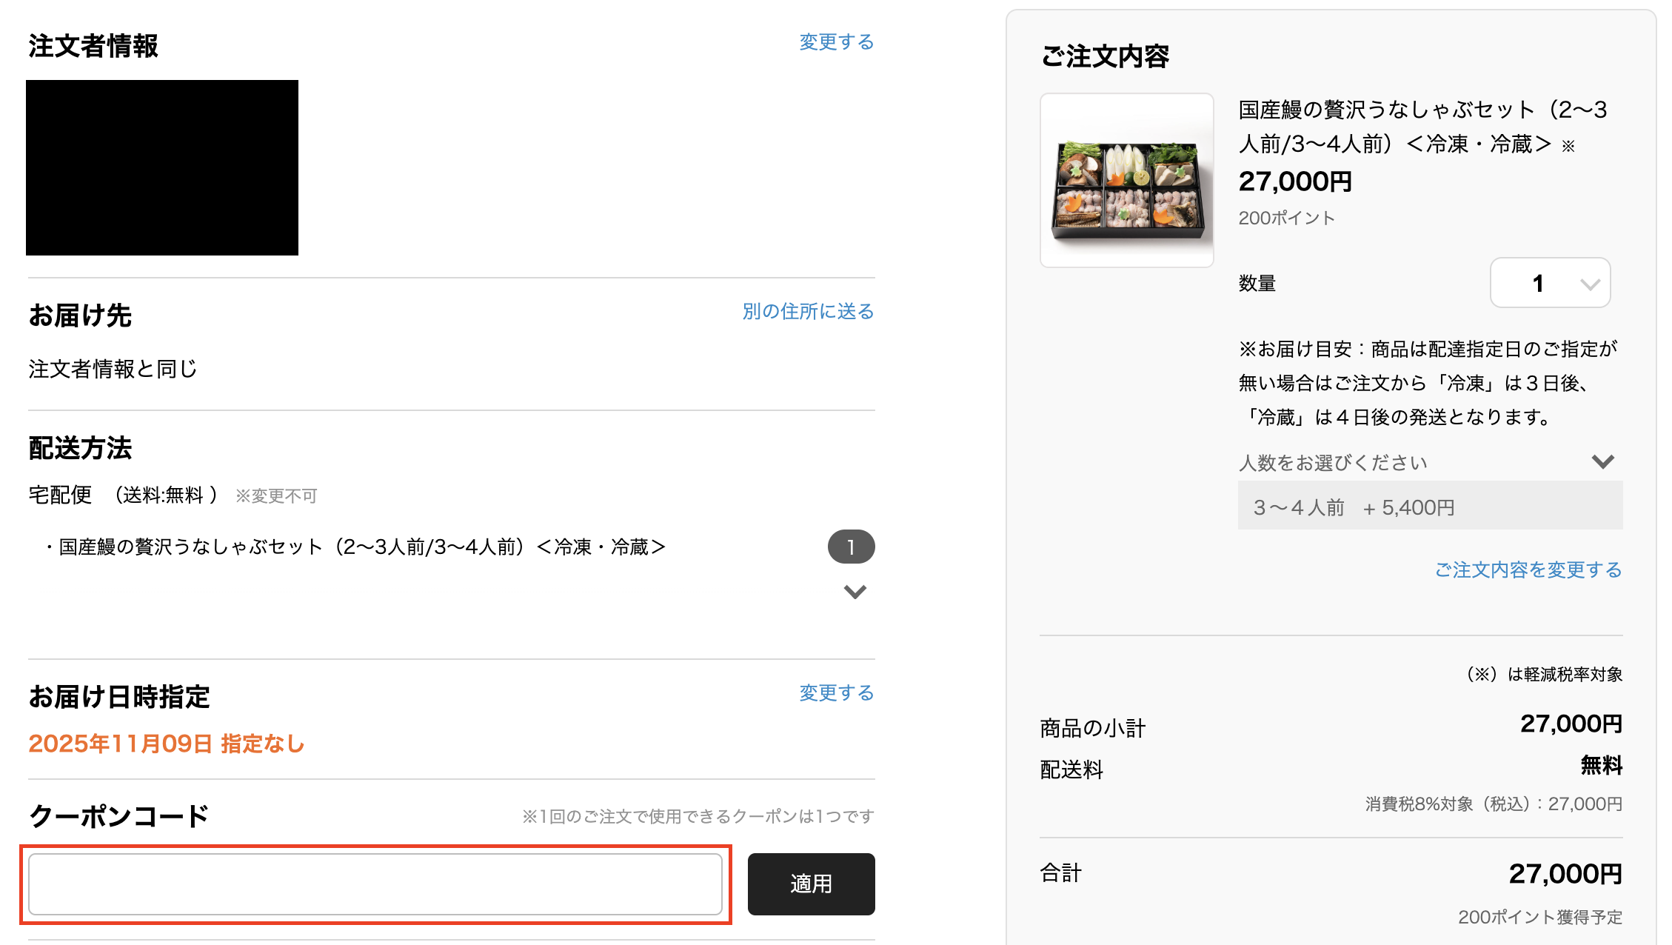Click the coupon code input field
1672x945 pixels.
pos(375,884)
